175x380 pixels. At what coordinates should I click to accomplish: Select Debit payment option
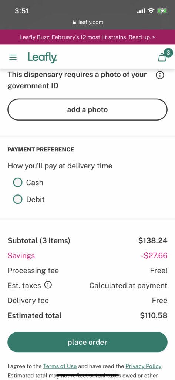coord(18,199)
